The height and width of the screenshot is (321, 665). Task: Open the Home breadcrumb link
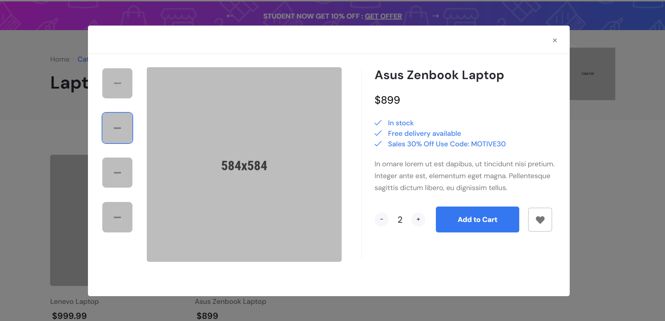[60, 59]
